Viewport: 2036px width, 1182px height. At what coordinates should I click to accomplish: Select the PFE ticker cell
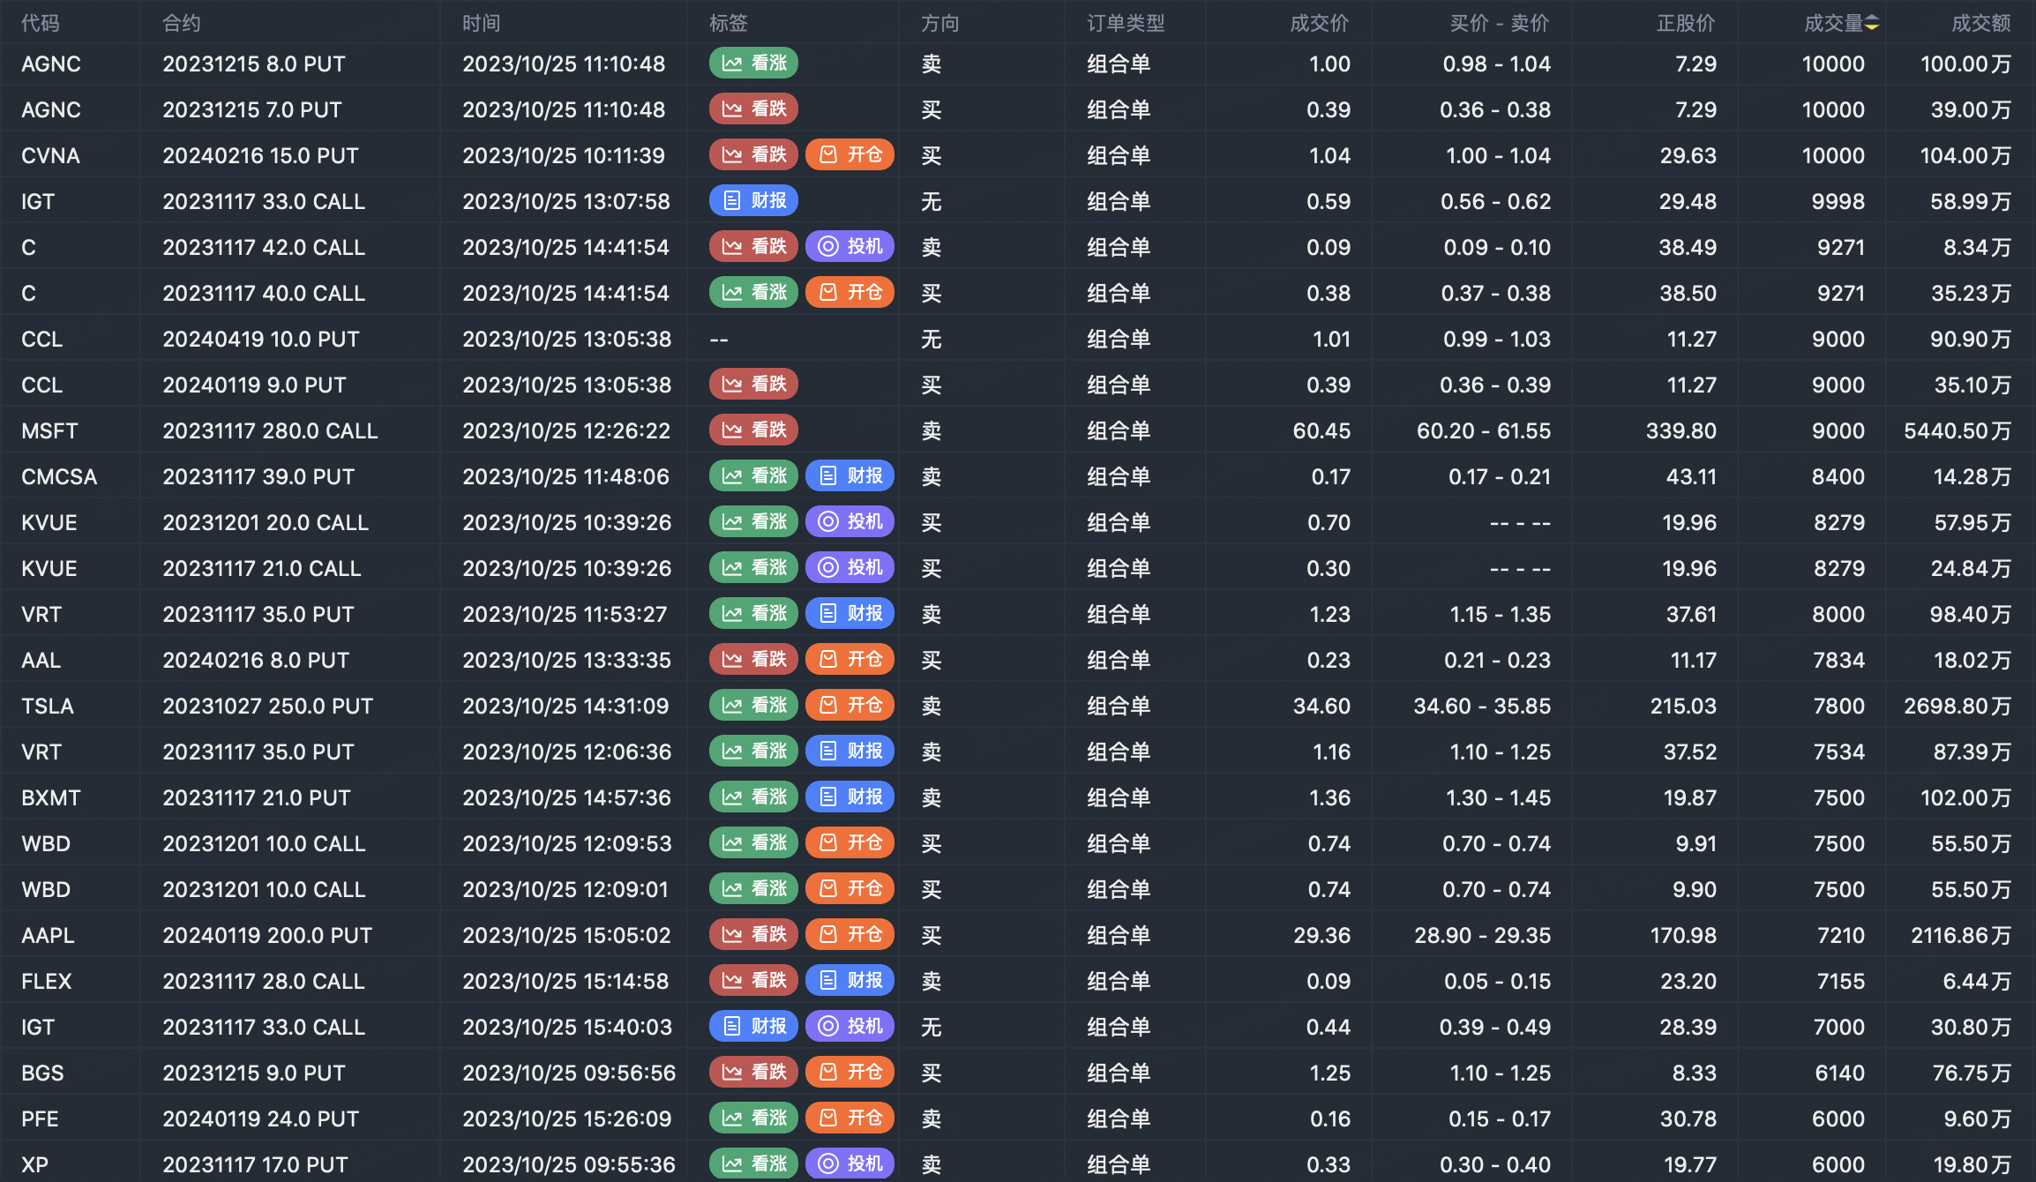40,1118
